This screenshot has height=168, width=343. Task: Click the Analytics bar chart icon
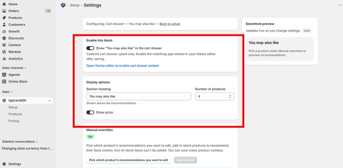click(4, 59)
